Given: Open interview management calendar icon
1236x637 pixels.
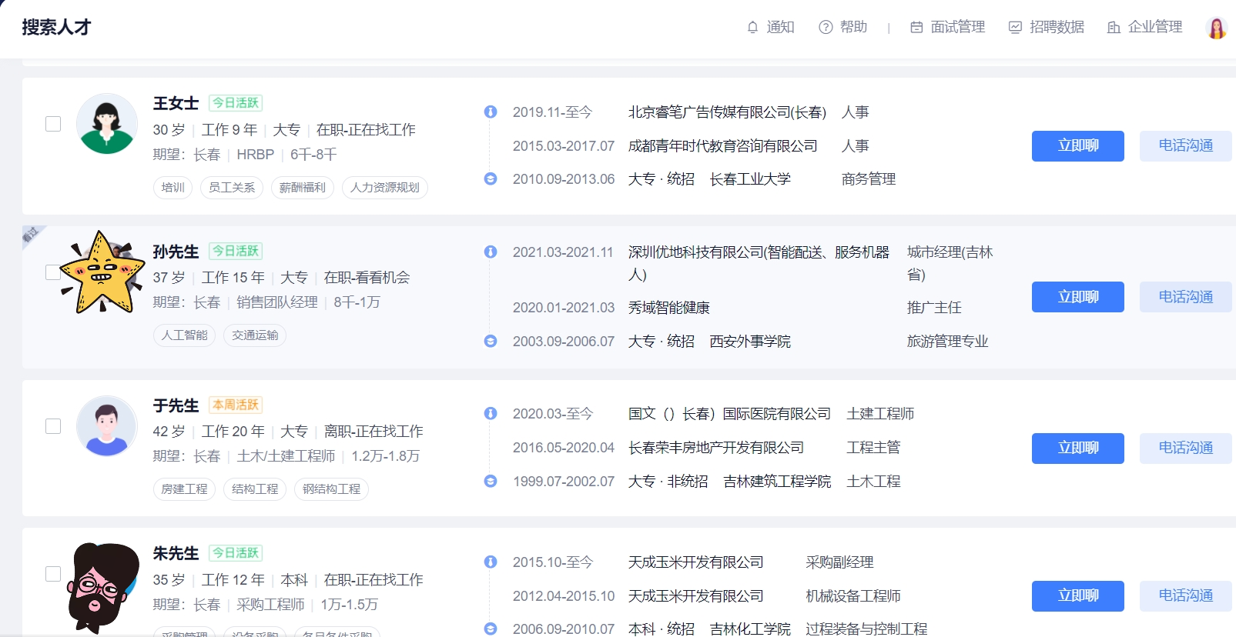Looking at the screenshot, I should pyautogui.click(x=916, y=28).
